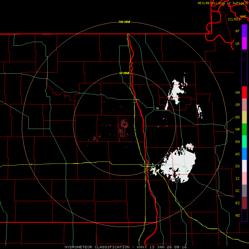The height and width of the screenshot is (249, 249).
Task: Click the NEXLAB-College of DuPage credit text
Action: 221,3
